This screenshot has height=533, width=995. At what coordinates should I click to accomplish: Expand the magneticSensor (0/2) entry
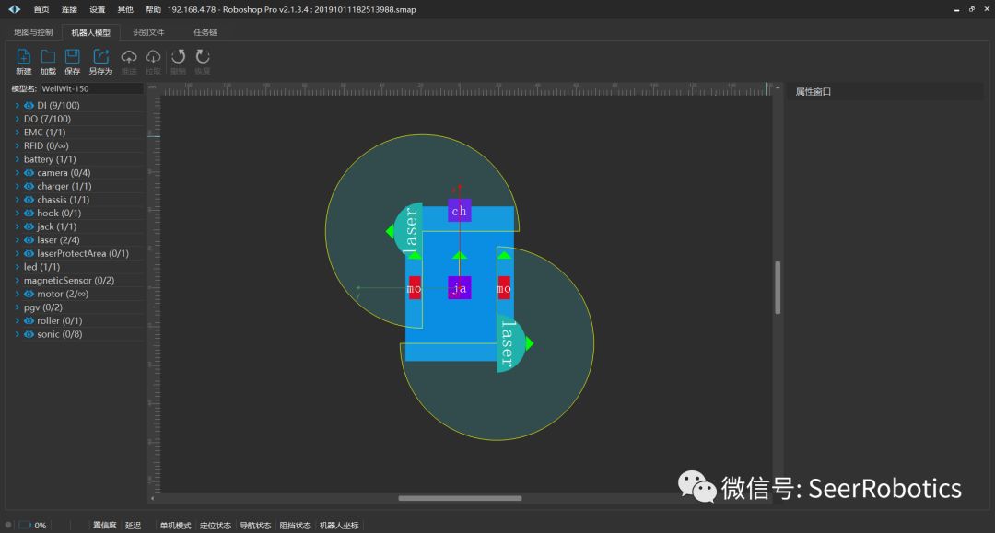point(17,281)
